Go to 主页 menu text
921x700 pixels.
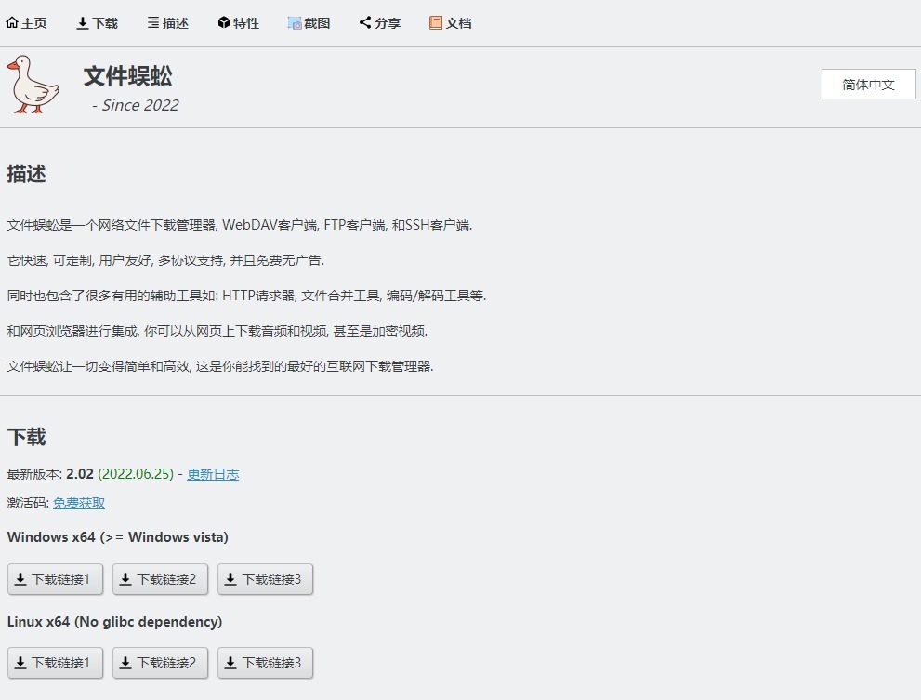coord(34,23)
